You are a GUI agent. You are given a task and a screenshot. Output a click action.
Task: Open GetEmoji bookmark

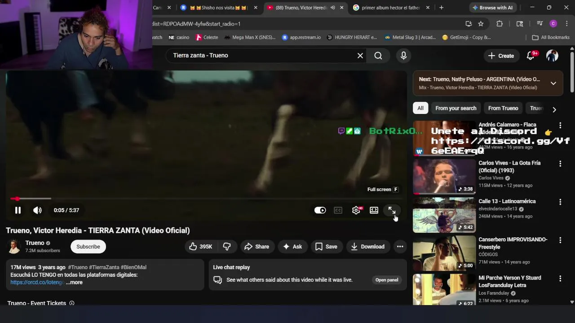(x=466, y=37)
